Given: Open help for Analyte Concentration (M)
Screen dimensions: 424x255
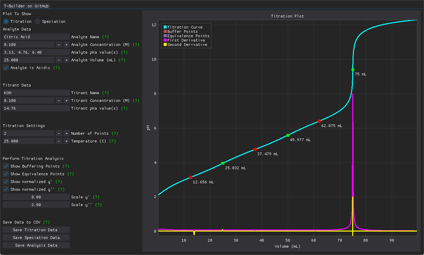Looking at the screenshot, I should coord(136,45).
